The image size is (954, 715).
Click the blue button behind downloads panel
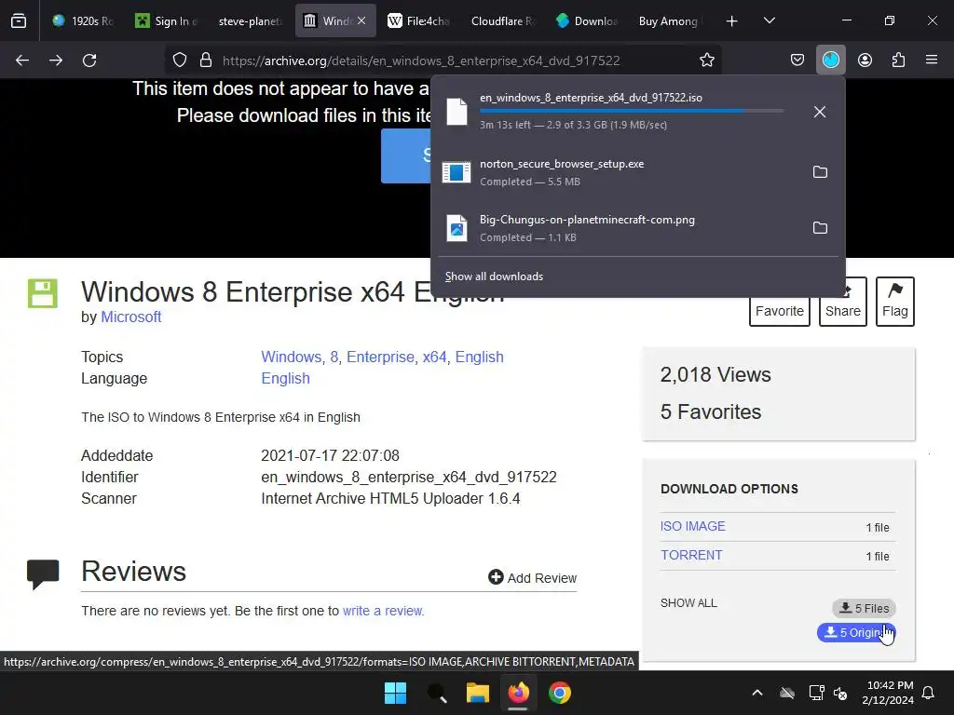click(x=406, y=155)
